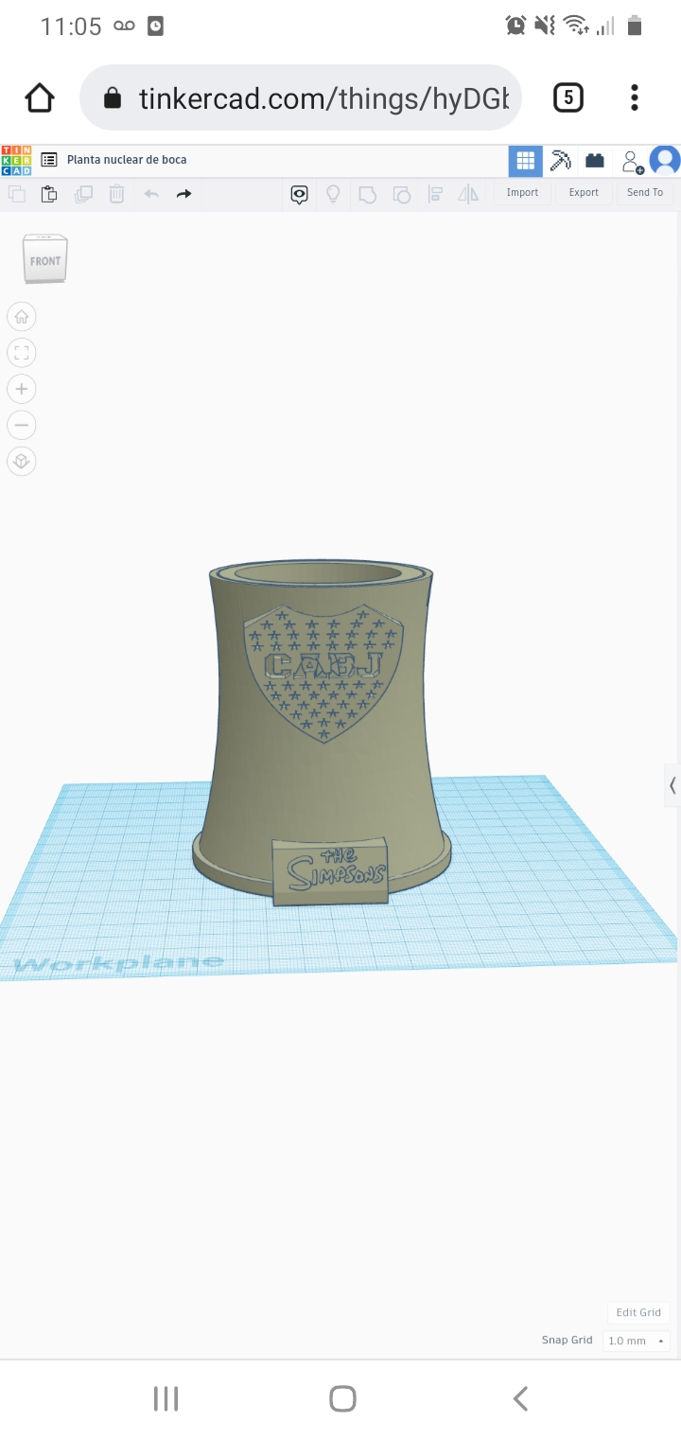Image resolution: width=681 pixels, height=1438 pixels.
Task: Expand the collapsed shapes side panel
Action: [672, 785]
